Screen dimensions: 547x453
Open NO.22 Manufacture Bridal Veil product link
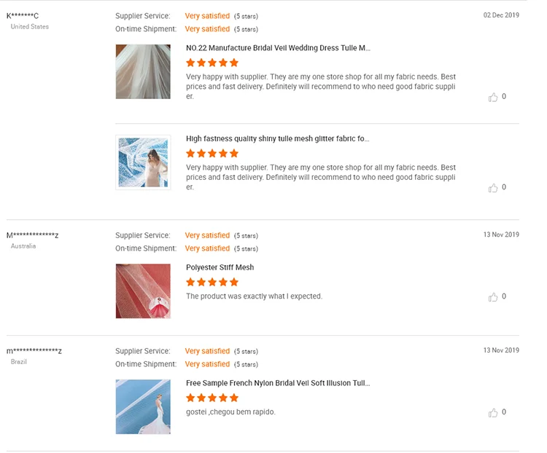click(x=278, y=48)
